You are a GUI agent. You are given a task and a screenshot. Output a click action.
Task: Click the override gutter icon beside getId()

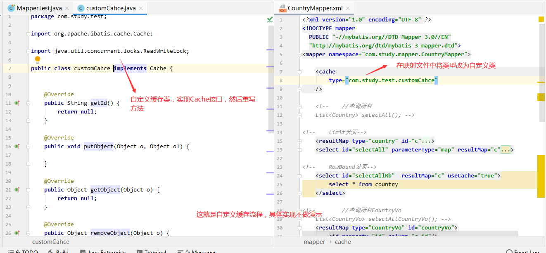click(17, 103)
